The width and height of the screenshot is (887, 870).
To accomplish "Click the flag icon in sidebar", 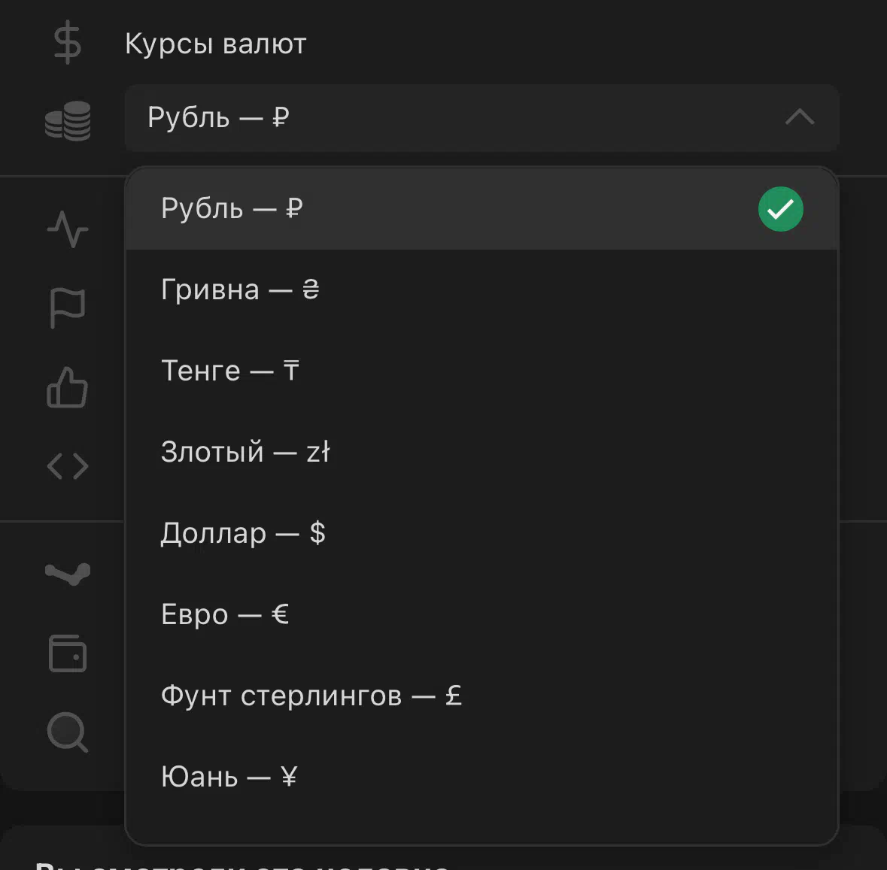I will click(x=67, y=308).
